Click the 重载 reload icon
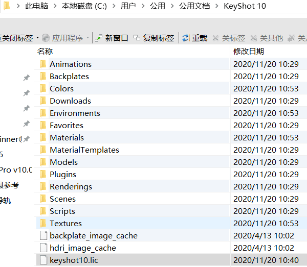This screenshot has width=307, height=267. 185,38
